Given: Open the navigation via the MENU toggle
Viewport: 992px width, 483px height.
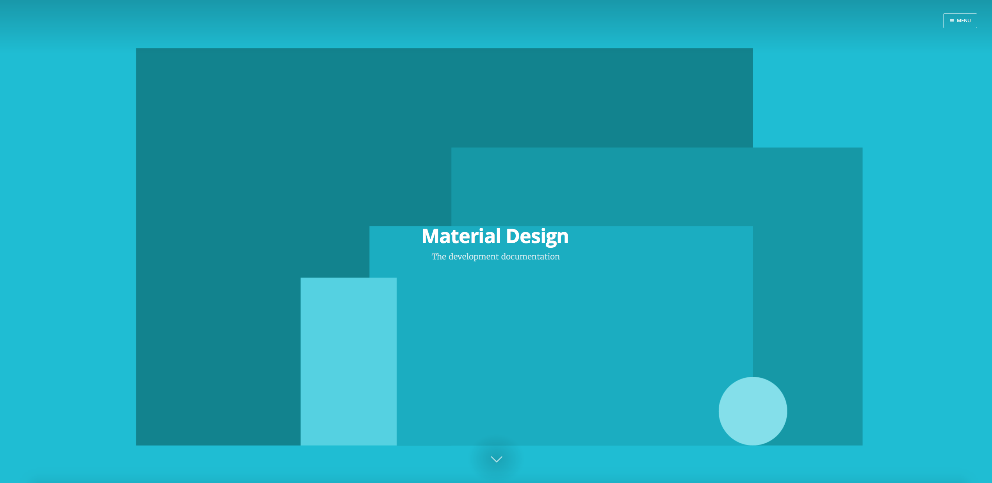Looking at the screenshot, I should (x=960, y=20).
